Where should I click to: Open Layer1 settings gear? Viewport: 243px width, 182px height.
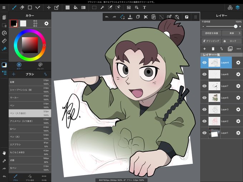[238, 133]
